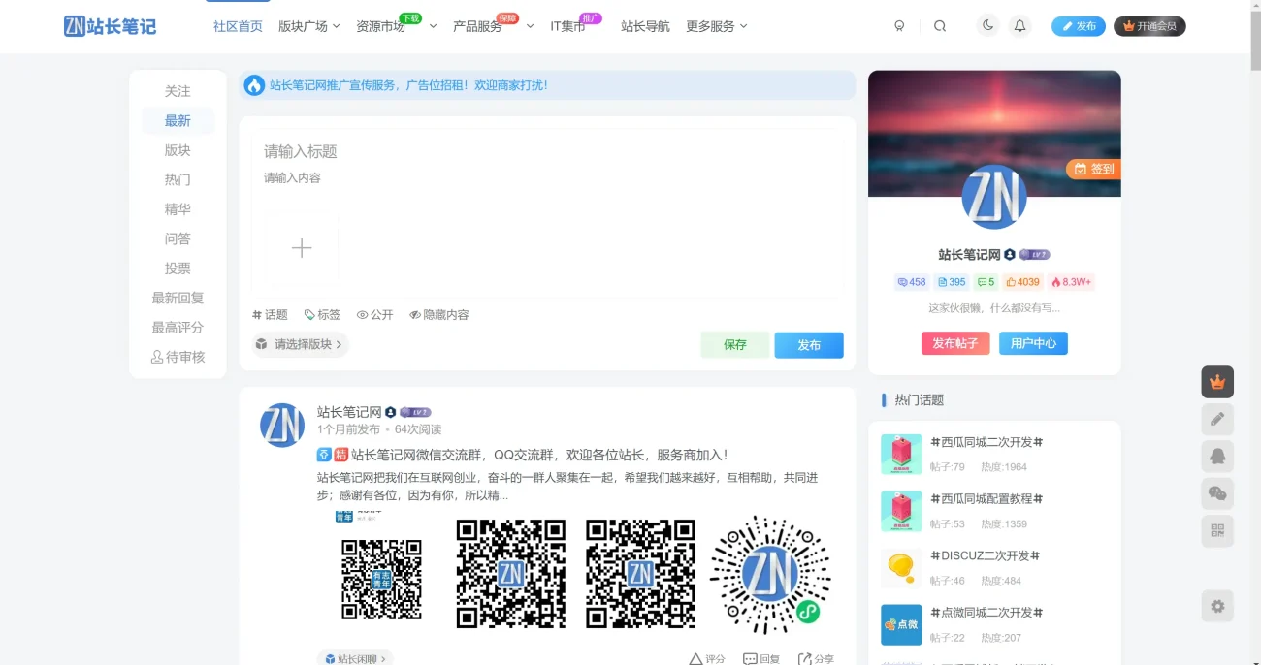Select 待审核 in left sidebar
The image size is (1261, 665).
[x=178, y=357]
